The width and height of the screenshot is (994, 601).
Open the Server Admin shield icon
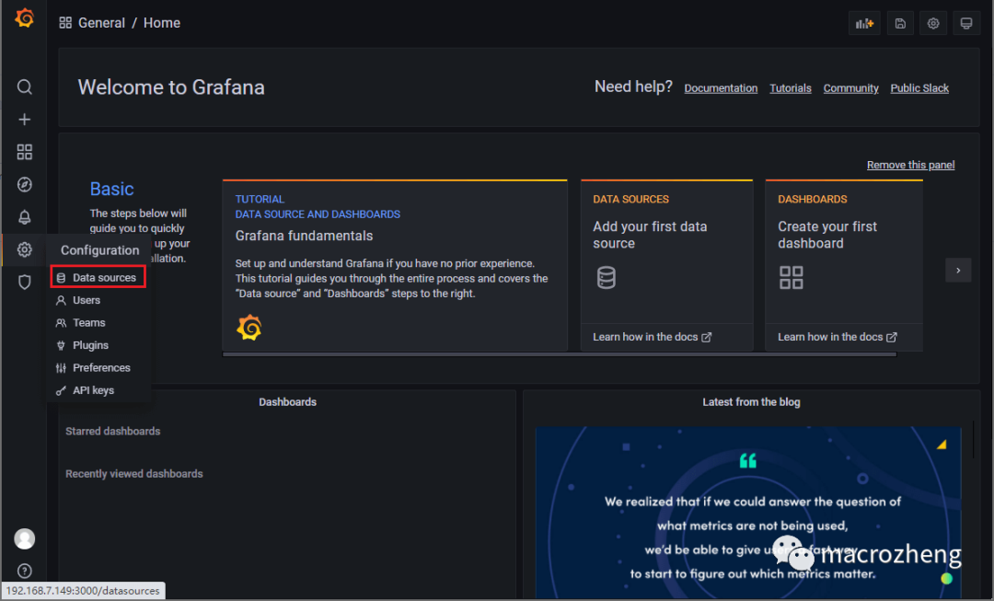click(24, 283)
